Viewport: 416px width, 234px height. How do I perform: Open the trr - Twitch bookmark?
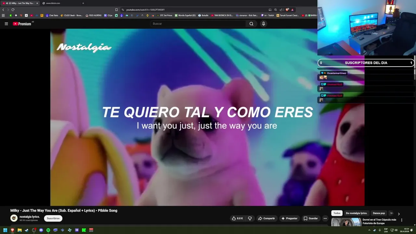267,15
